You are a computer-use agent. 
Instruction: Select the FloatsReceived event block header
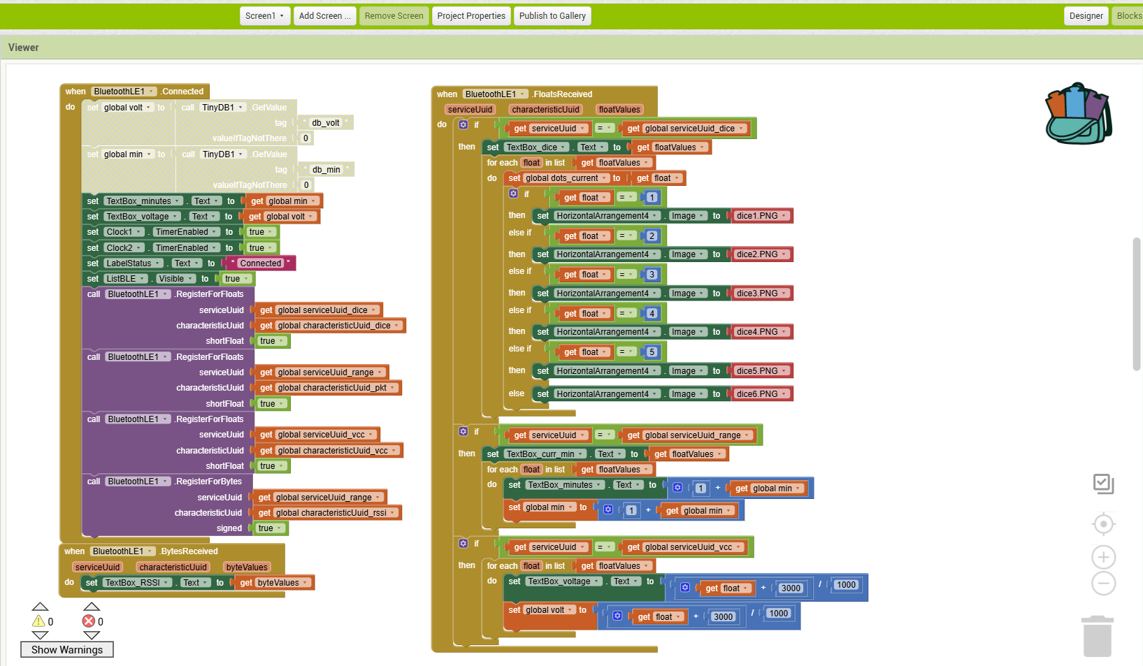[545, 94]
